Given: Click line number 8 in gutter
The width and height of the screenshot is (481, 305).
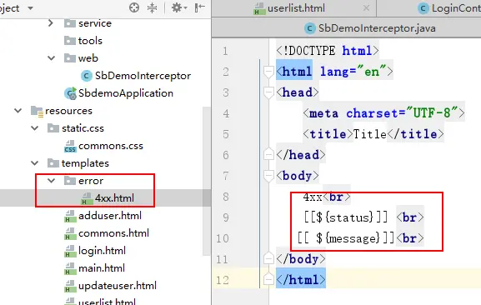Looking at the screenshot, I should click(226, 197).
